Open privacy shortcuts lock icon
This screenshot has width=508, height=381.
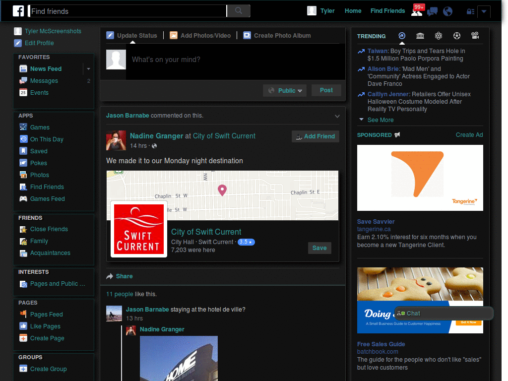pyautogui.click(x=470, y=12)
